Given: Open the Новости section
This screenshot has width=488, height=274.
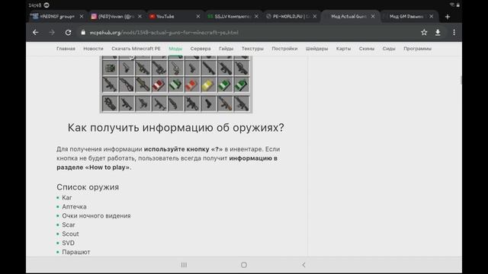Looking at the screenshot, I should (x=93, y=49).
